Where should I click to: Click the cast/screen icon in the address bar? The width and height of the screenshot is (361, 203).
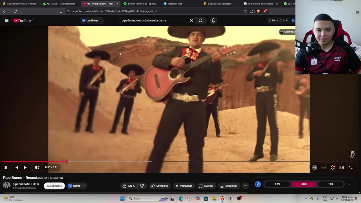[x=245, y=11]
